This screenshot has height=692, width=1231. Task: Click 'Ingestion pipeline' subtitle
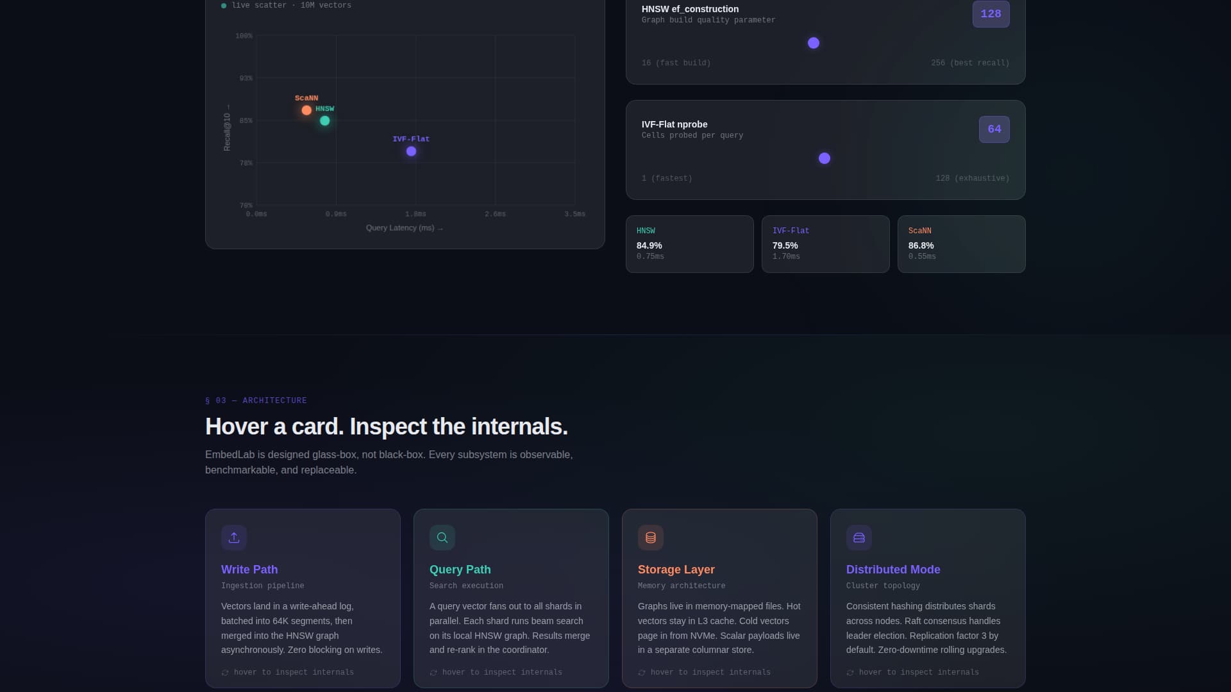click(263, 586)
